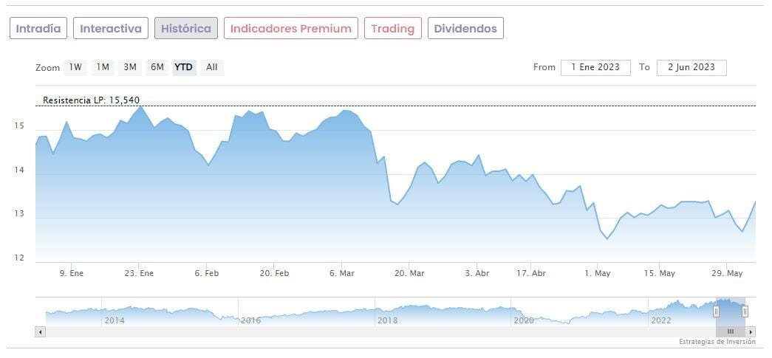Screen dimensions: 772x358
Task: Choose the 6M zoom range
Action: [157, 67]
